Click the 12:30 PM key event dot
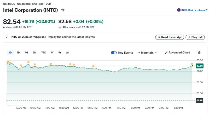The width and height of the screenshot is (209, 116). pyautogui.click(x=93, y=66)
